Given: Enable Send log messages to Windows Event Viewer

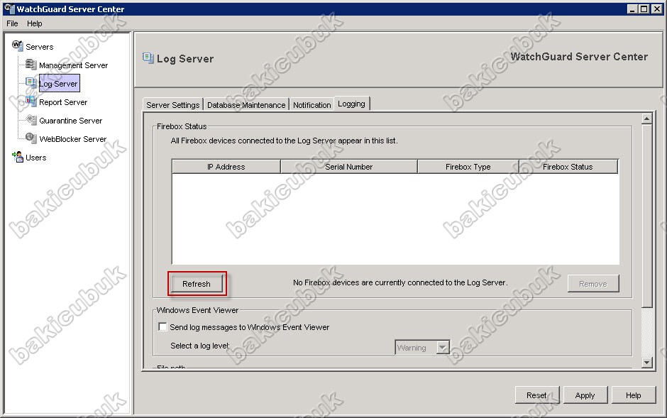Looking at the screenshot, I should click(x=162, y=326).
